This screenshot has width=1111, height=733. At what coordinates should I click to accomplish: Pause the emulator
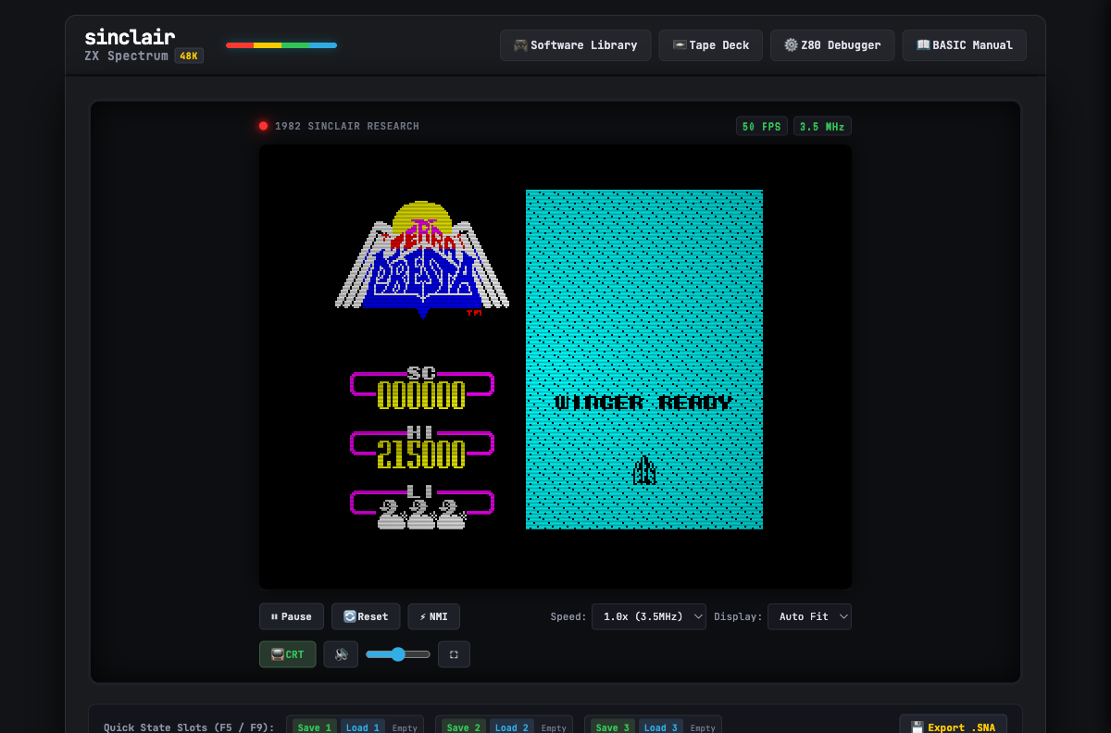tap(292, 616)
